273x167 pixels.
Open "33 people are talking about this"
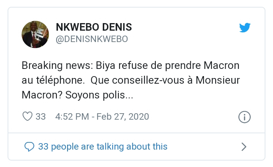click(102, 147)
